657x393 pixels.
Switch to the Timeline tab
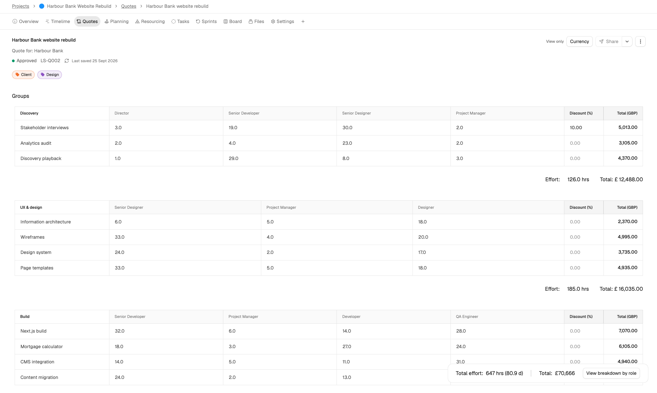coord(57,22)
